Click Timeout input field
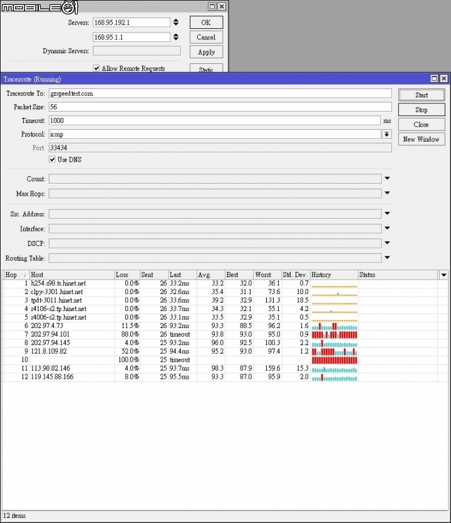 pos(214,120)
